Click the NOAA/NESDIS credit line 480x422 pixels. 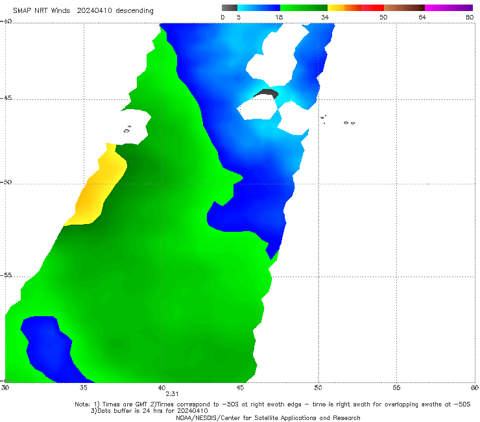(x=268, y=417)
